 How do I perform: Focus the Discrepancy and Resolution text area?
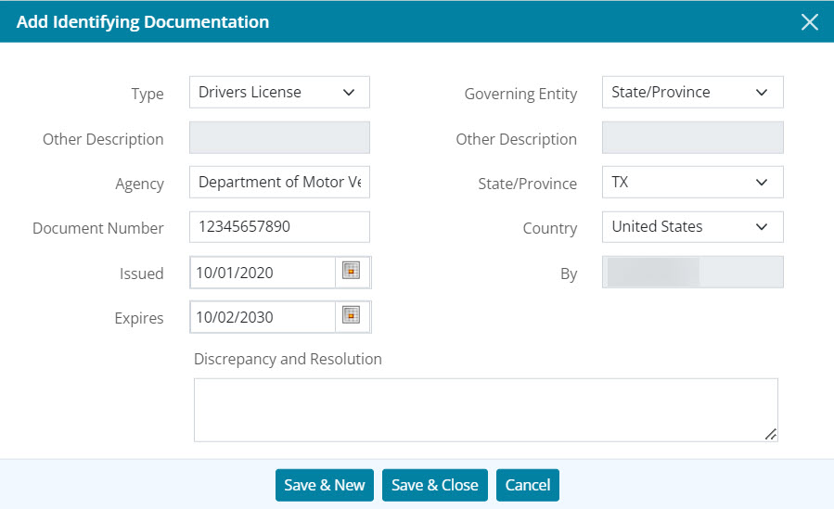pos(485,409)
